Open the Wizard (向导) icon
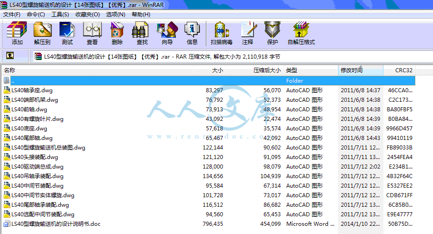 tap(167, 30)
